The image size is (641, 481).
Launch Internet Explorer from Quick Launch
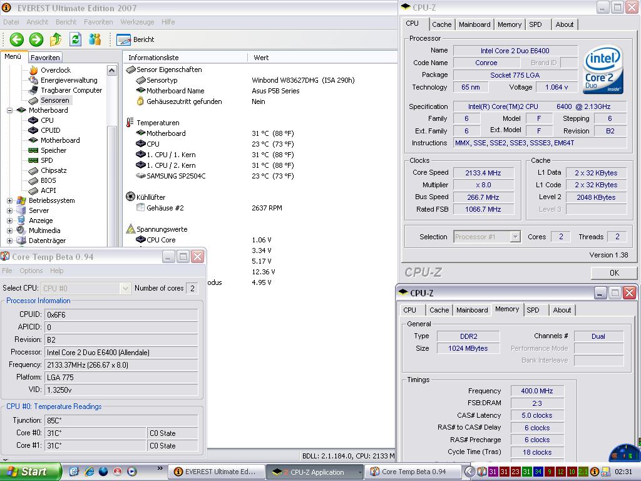[x=89, y=472]
